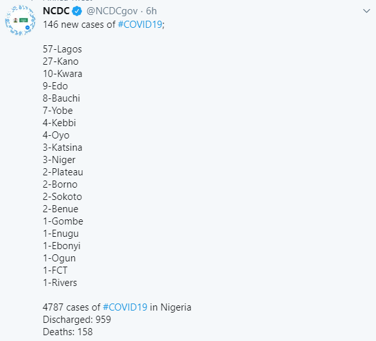376x341 pixels.
Task: Open the NCDC profile avatar image
Action: point(21,21)
